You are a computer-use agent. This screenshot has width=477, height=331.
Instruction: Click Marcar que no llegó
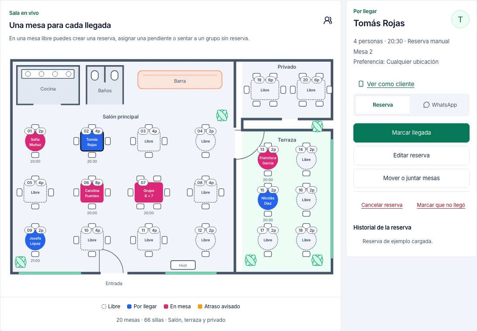tap(441, 205)
